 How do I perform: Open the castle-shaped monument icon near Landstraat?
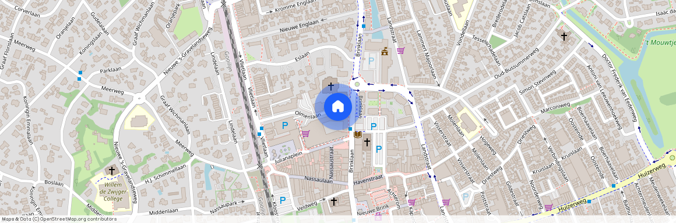point(385,52)
